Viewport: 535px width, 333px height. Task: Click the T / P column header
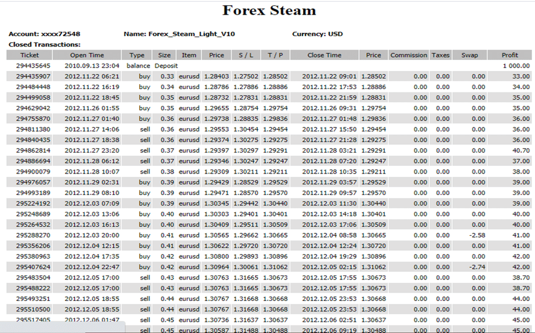pos(275,55)
